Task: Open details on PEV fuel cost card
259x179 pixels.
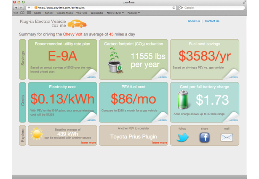Action: pos(163,120)
